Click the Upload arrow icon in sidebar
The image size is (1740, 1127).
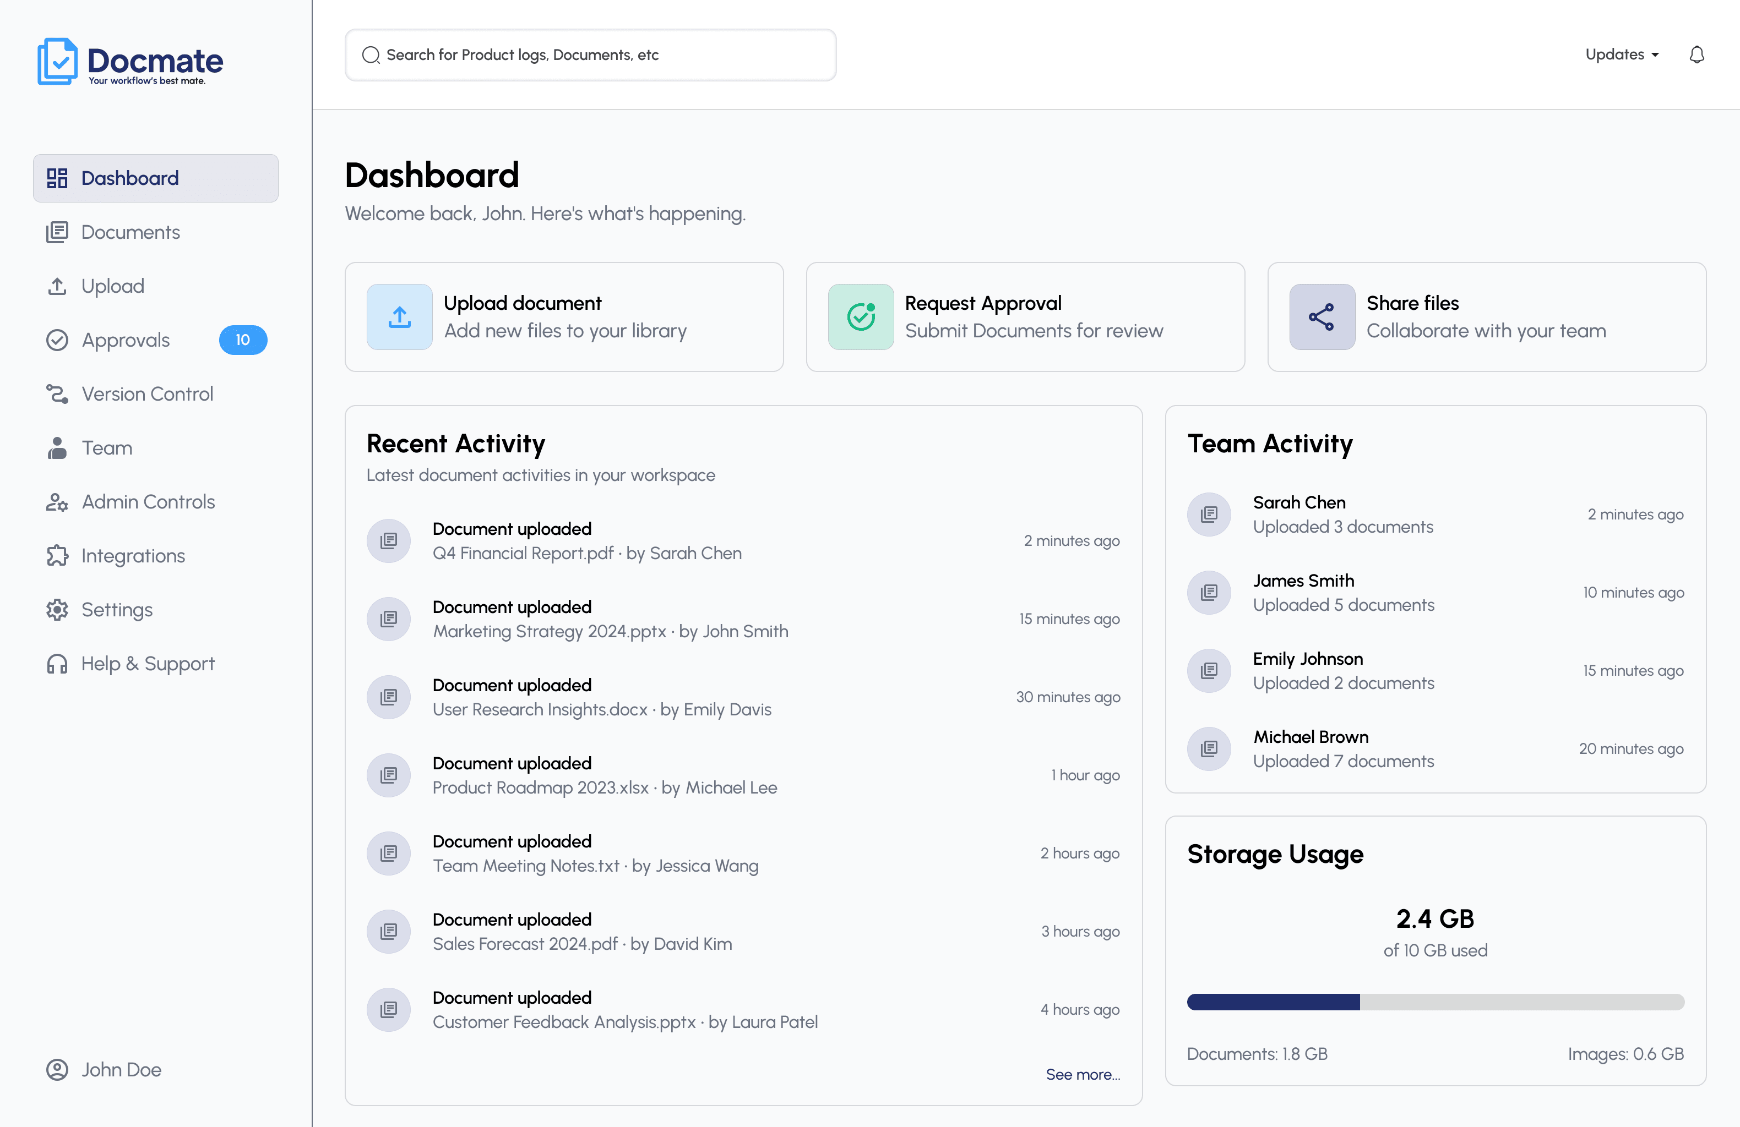pos(57,286)
